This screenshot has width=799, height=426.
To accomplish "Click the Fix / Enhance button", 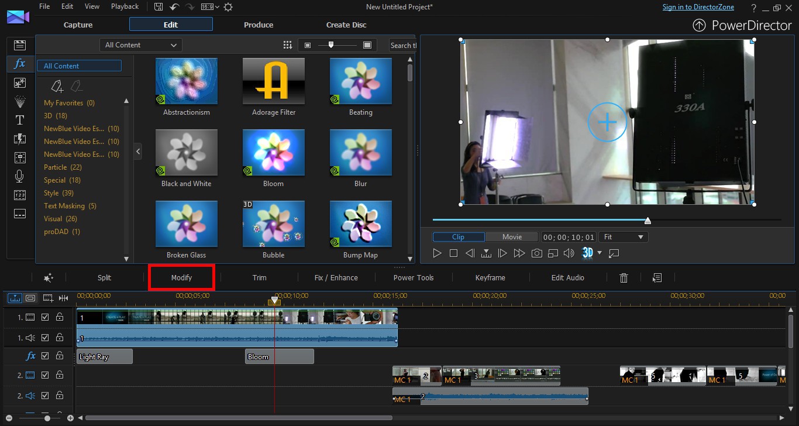I will click(x=336, y=277).
